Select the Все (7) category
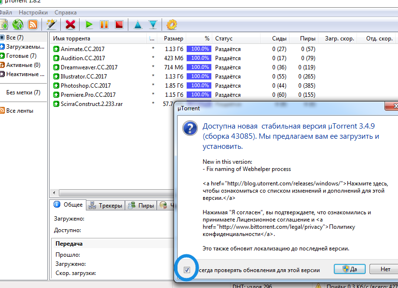The image size is (398, 288). click(x=23, y=38)
